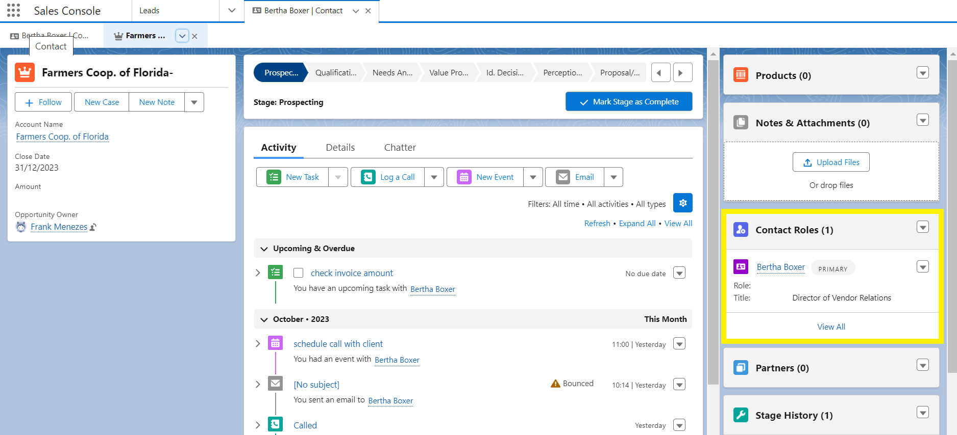The height and width of the screenshot is (435, 957).
Task: Open Log a Call dropdown arrow
Action: [x=434, y=177]
